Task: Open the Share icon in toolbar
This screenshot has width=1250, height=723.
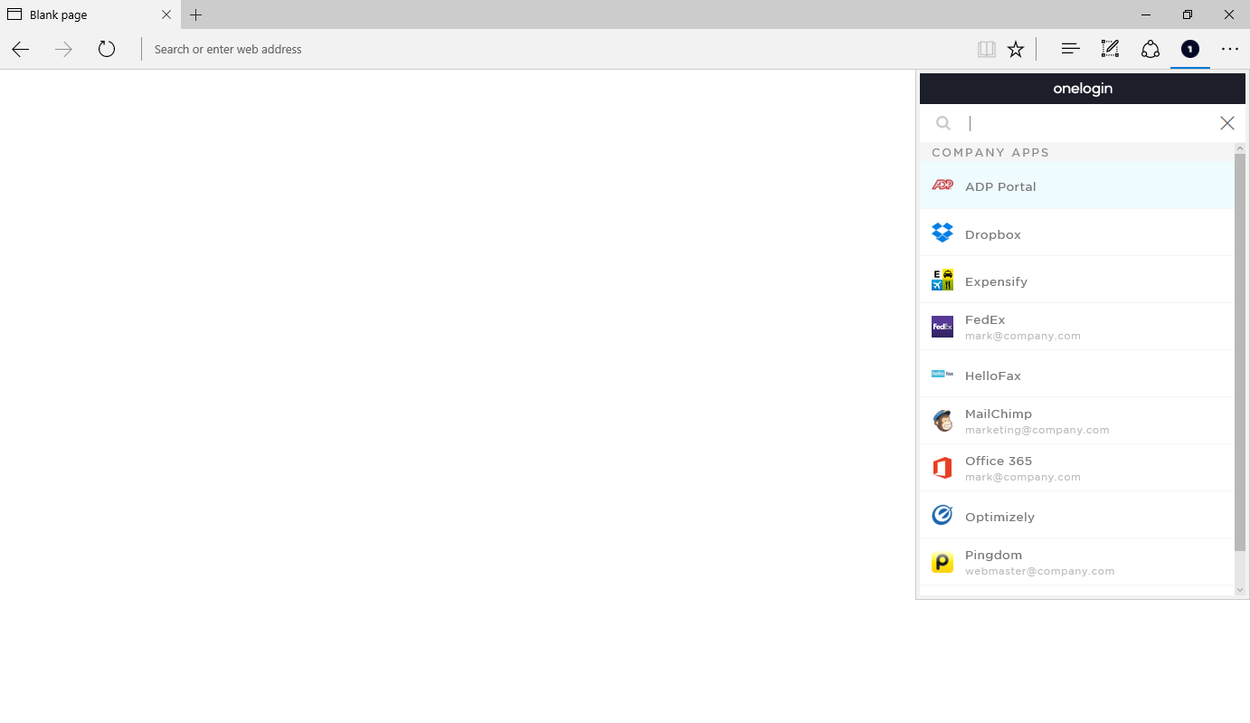Action: [1151, 49]
